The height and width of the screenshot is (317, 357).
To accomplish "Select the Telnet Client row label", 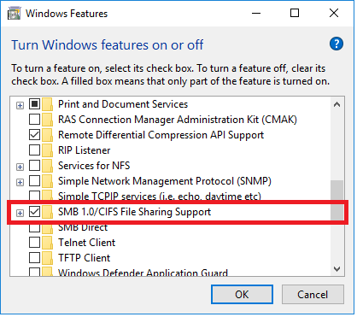I will 87,243.
